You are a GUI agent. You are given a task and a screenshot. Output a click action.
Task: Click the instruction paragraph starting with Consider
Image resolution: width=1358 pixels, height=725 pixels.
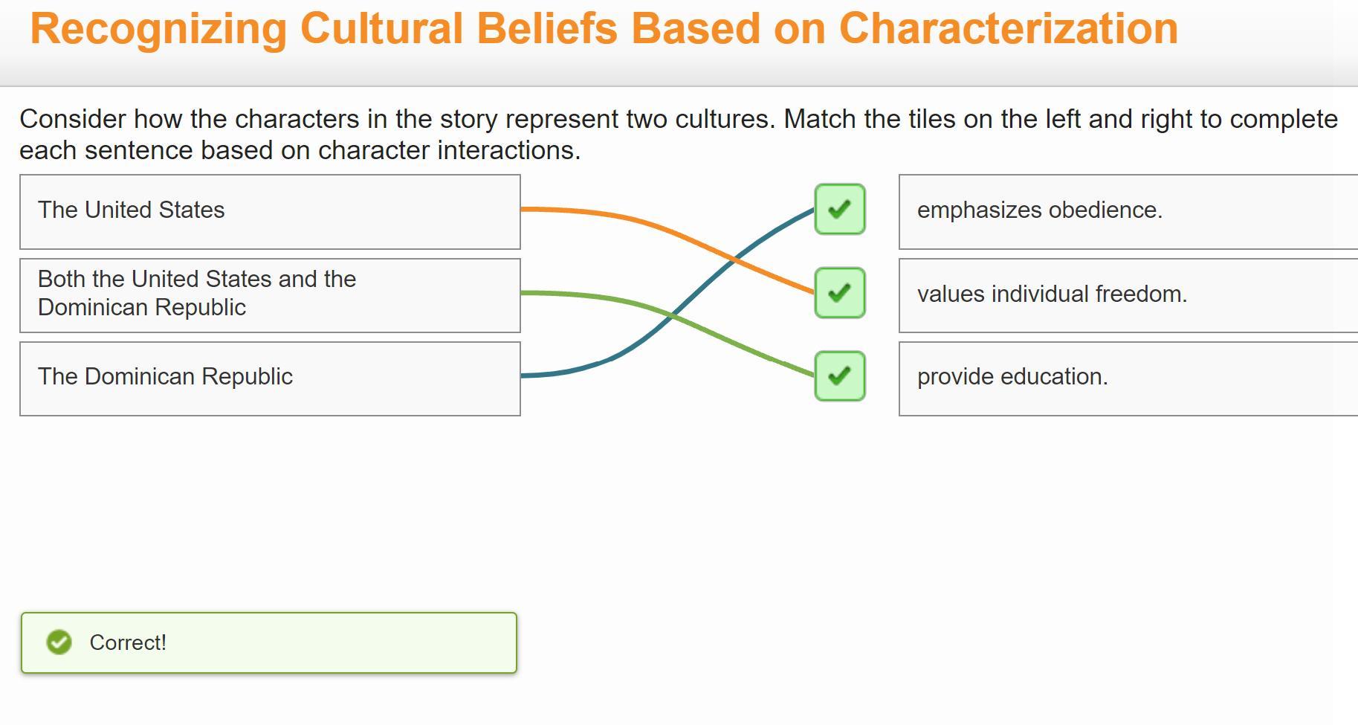(x=678, y=135)
